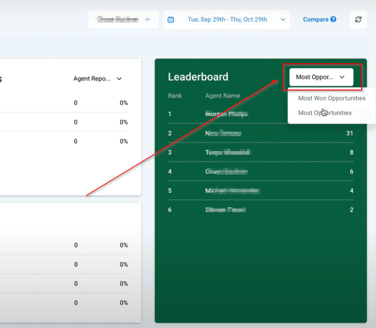The image size is (376, 328).
Task: Click rank 6 leaderboard agent name
Action: pos(225,210)
